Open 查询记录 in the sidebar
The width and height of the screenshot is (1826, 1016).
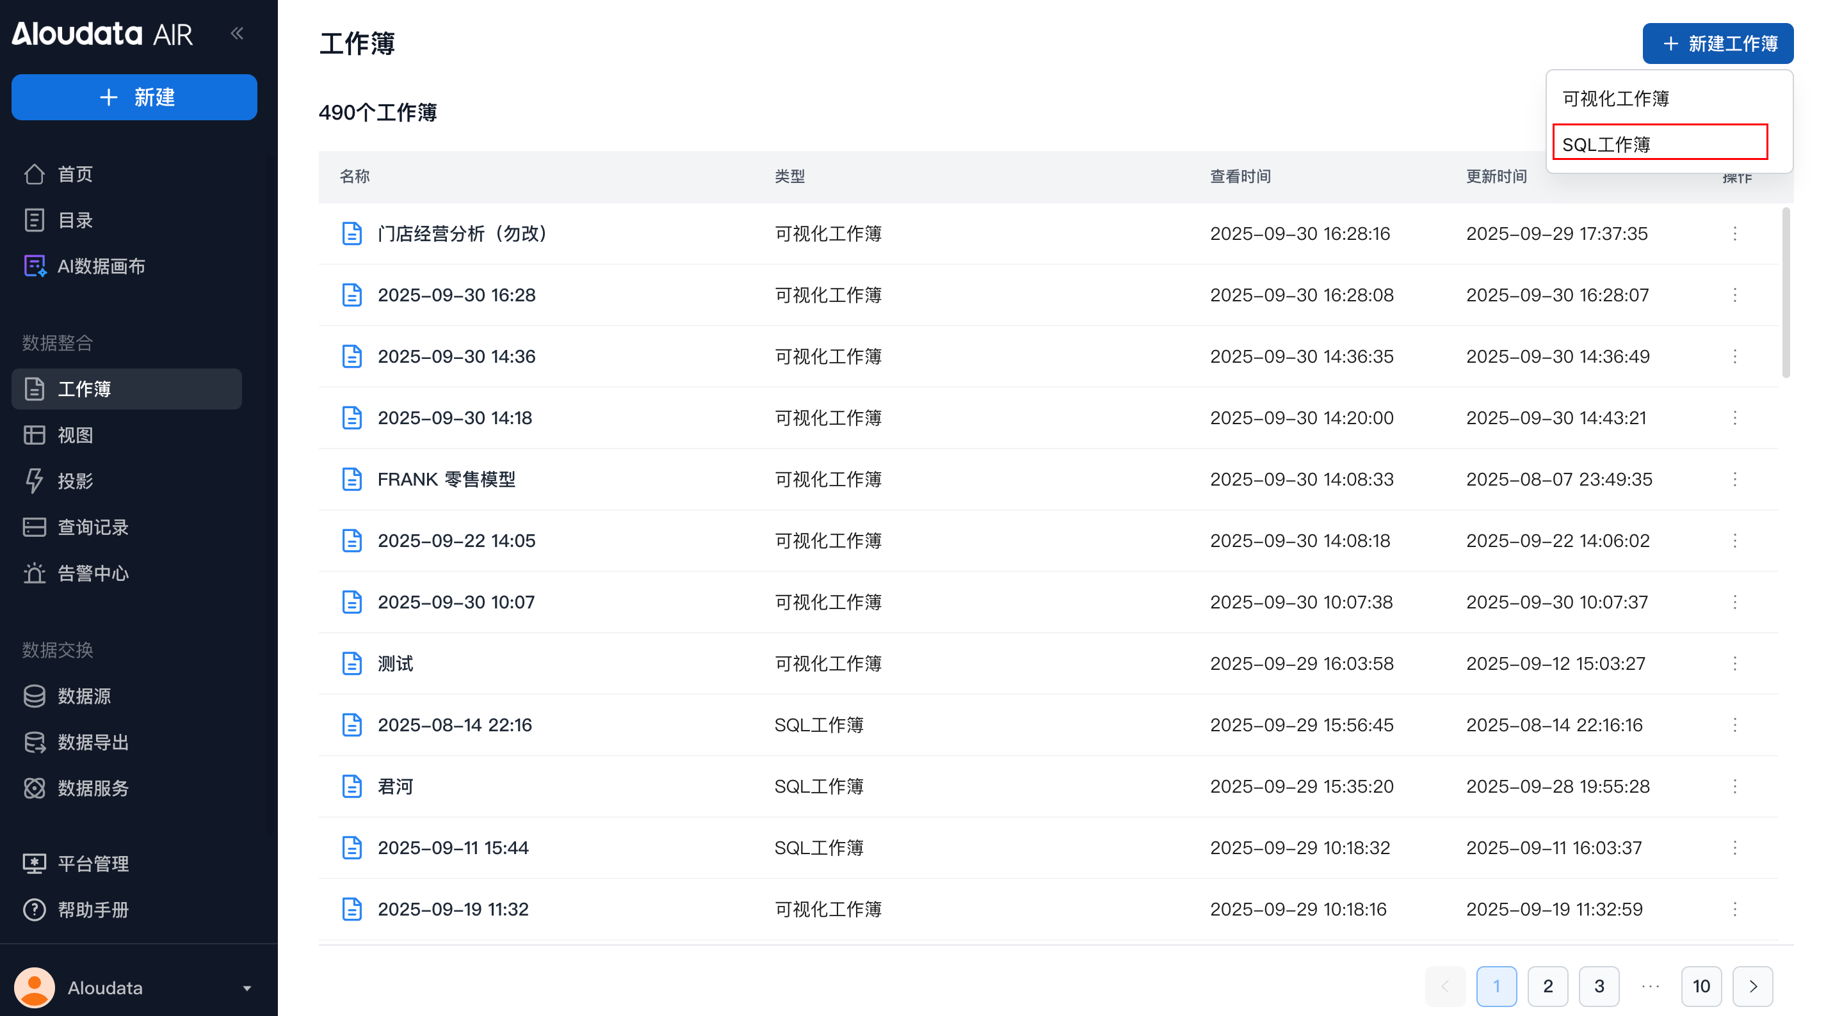(92, 527)
